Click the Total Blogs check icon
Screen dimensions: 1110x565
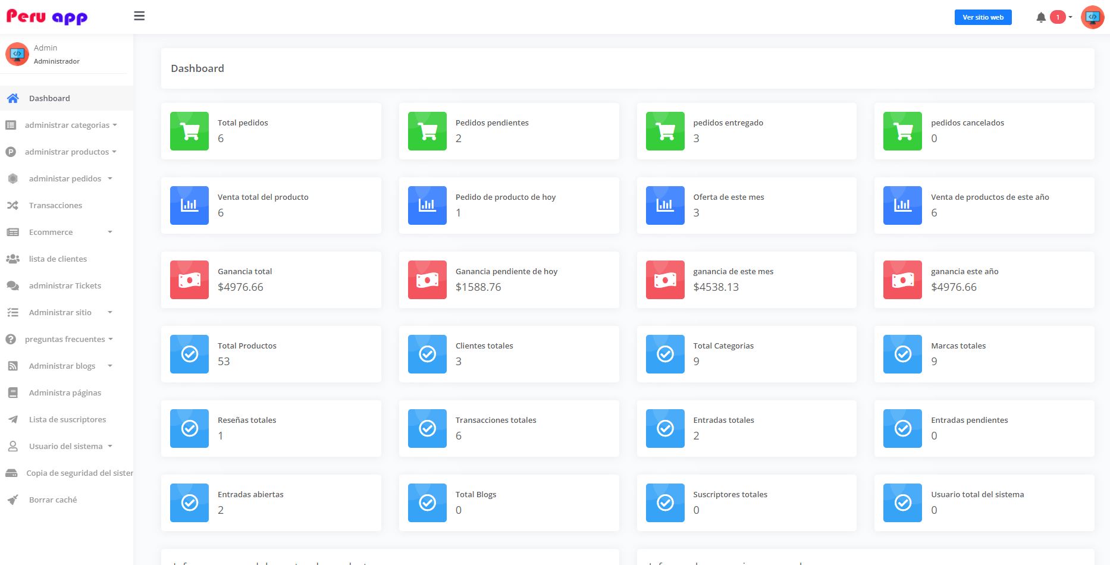(x=427, y=503)
